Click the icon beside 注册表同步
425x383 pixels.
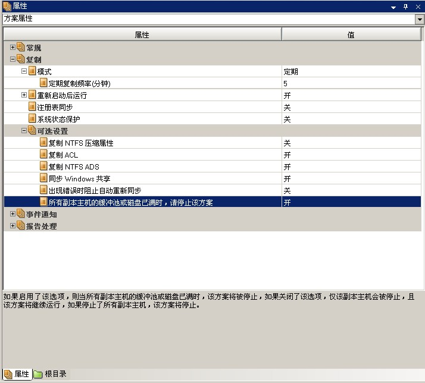click(32, 106)
